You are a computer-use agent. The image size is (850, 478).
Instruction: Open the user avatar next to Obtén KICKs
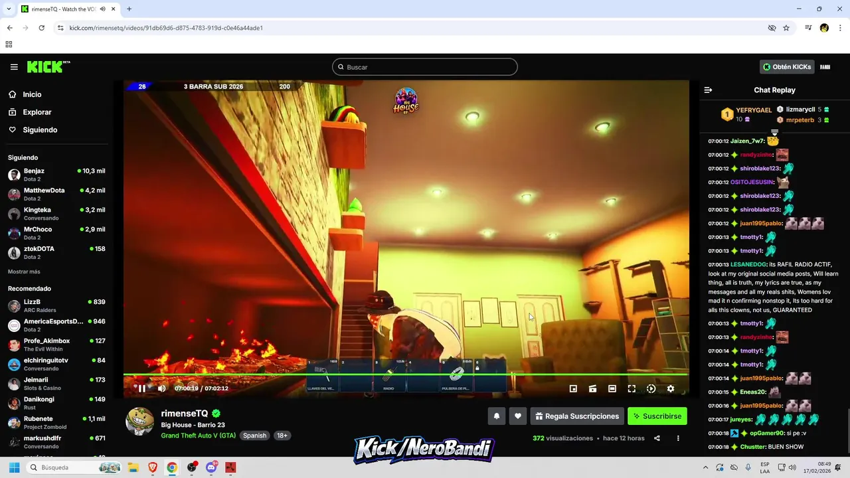tap(825, 67)
